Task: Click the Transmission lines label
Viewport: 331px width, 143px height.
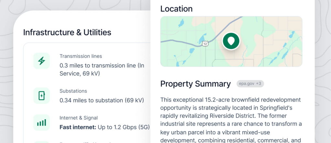Action: coord(80,56)
